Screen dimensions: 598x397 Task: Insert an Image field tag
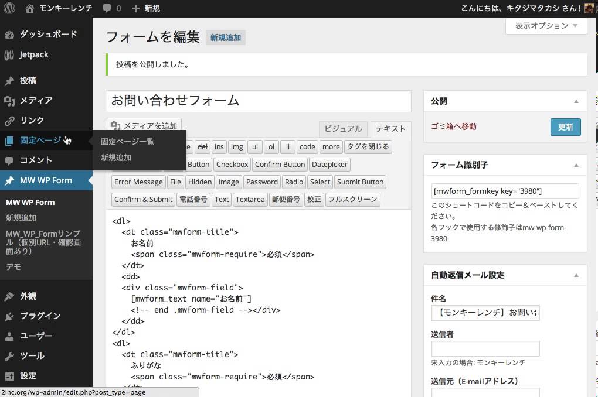coord(229,182)
